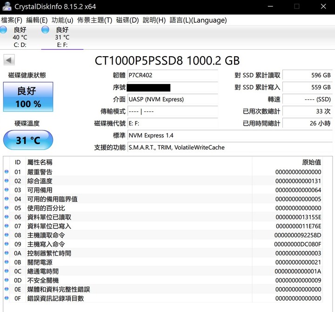Screen dimensions: 335x312
Task: Click the transfer mode field ---- | ----
Action: pyautogui.click(x=173, y=111)
